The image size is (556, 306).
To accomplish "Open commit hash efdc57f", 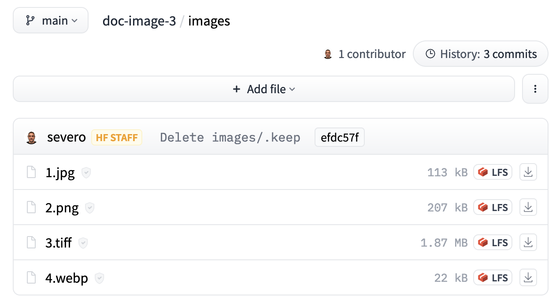I will 339,138.
